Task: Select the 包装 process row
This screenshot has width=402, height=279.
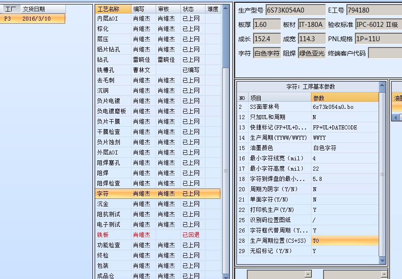Action: pos(157,266)
